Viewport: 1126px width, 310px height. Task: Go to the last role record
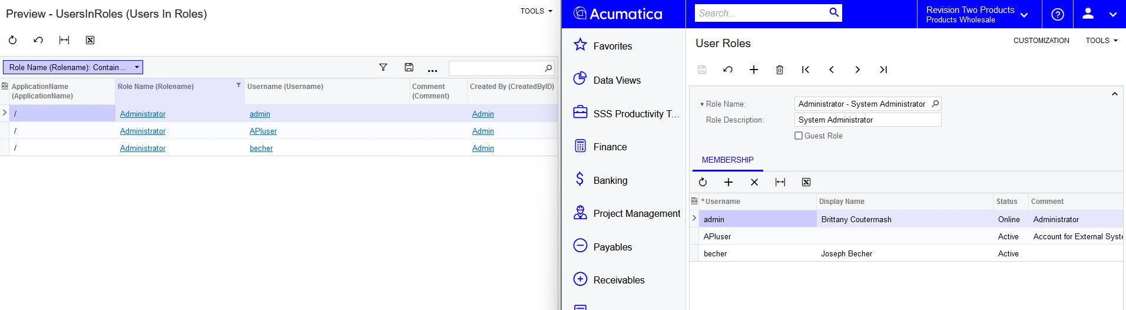coord(883,70)
